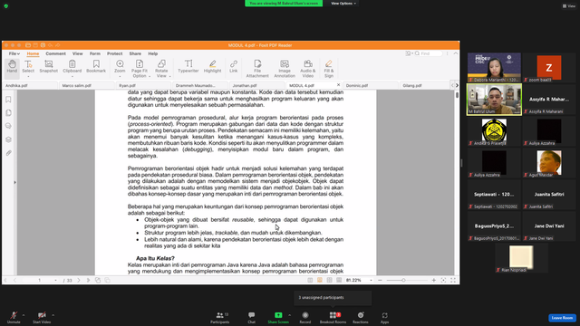
Task: Choose the Snapshot tool
Action: point(48,67)
